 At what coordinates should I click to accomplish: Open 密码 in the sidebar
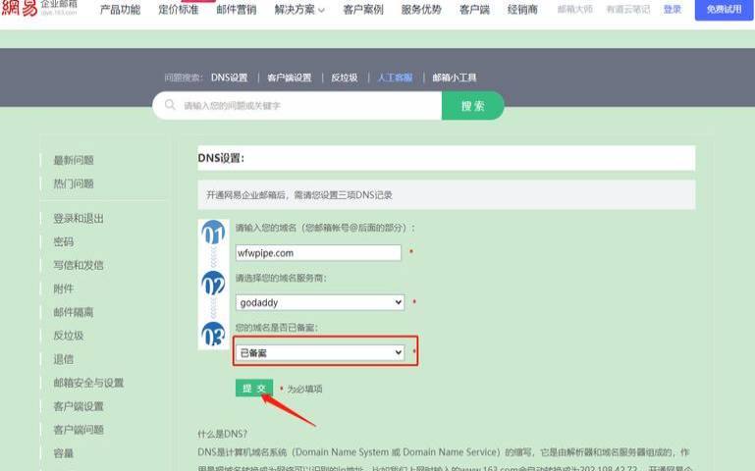64,242
